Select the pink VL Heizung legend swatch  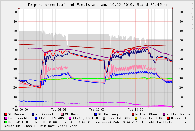point(62,114)
